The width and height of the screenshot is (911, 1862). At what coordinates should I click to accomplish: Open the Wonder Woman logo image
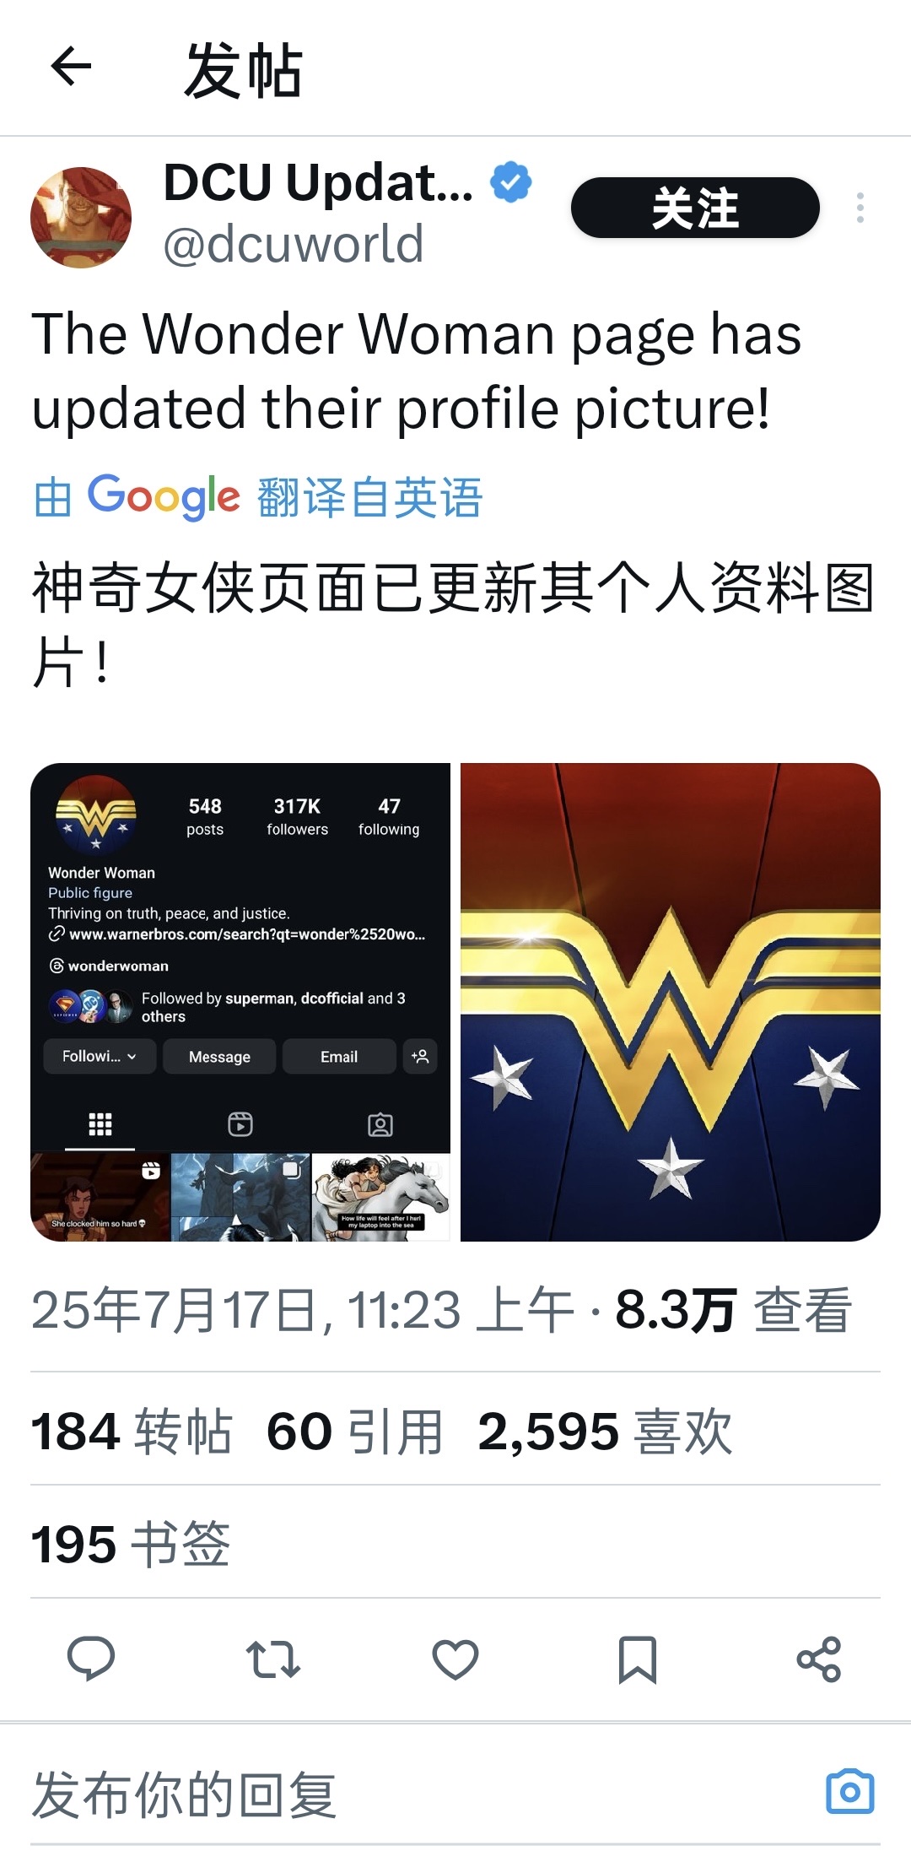tap(671, 1002)
